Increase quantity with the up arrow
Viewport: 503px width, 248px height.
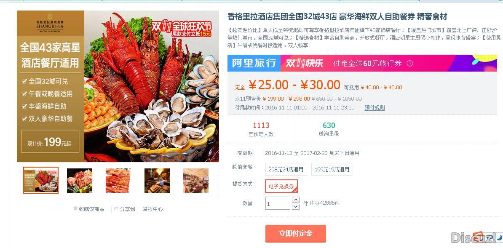pyautogui.click(x=296, y=200)
